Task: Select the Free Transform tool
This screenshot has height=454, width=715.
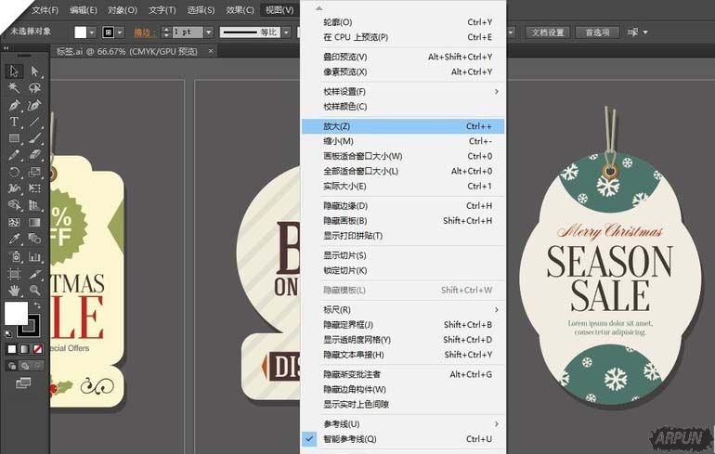Action: [x=34, y=188]
